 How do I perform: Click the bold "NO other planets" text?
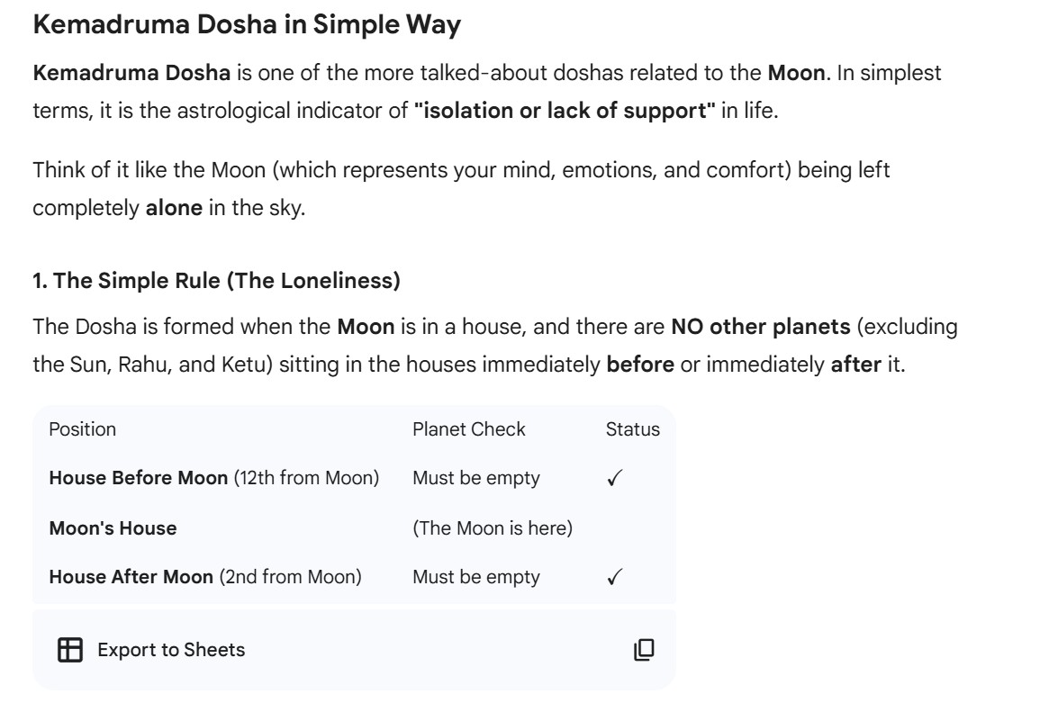pyautogui.click(x=760, y=327)
